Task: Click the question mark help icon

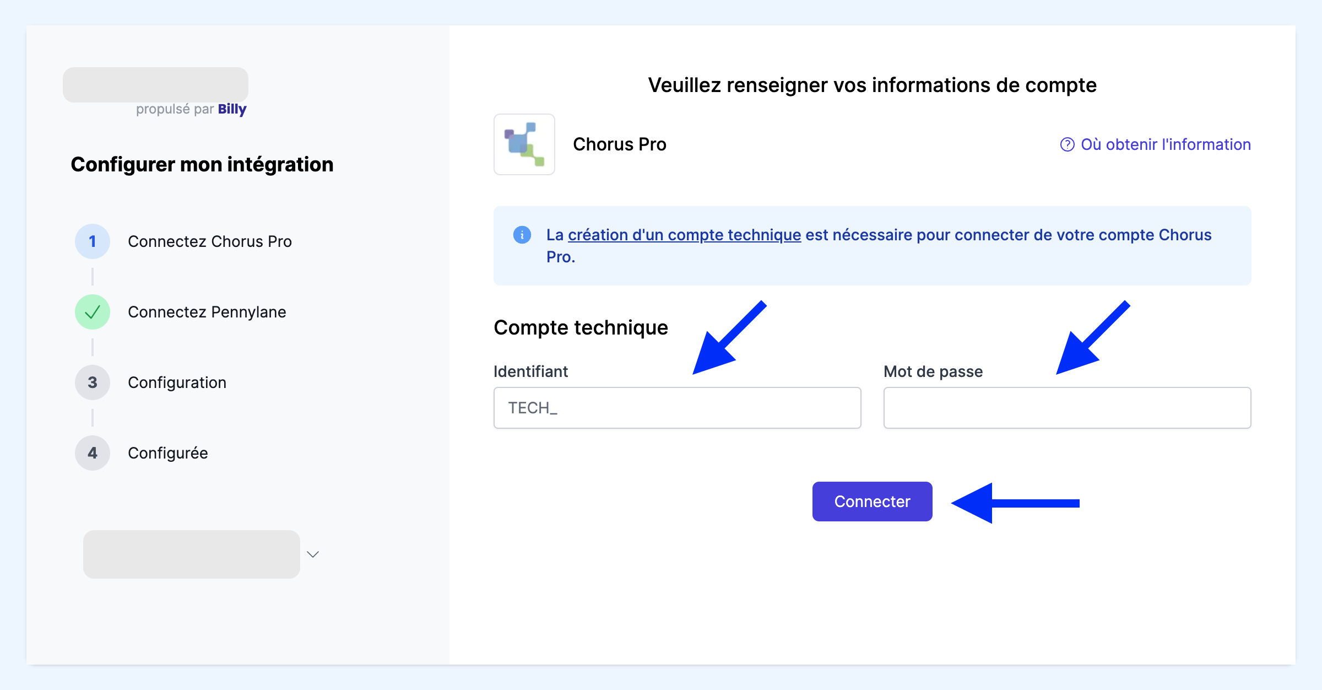Action: click(1067, 144)
